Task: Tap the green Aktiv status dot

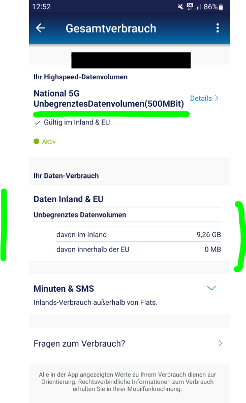Action: (x=36, y=141)
